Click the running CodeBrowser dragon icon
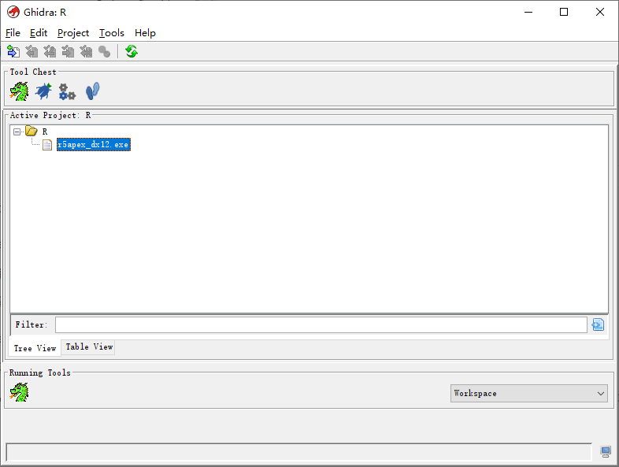The width and height of the screenshot is (619, 467). click(20, 392)
